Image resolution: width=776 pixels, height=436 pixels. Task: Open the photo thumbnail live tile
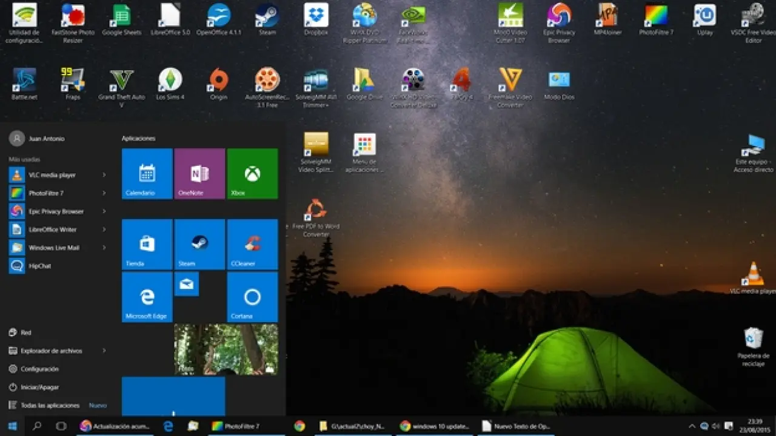[x=226, y=349]
